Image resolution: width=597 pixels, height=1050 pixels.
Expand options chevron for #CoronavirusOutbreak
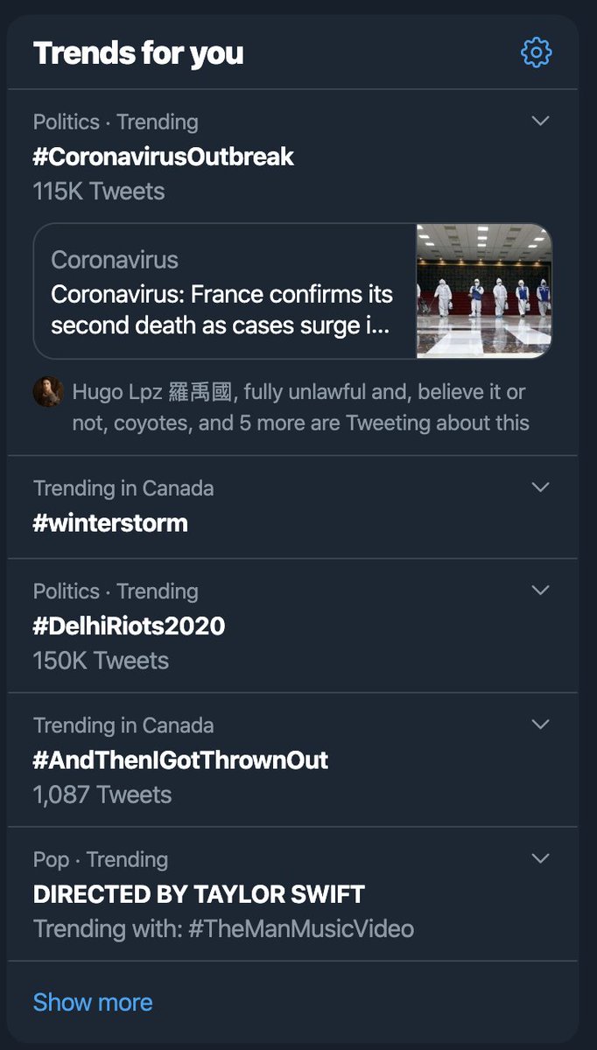tap(541, 121)
